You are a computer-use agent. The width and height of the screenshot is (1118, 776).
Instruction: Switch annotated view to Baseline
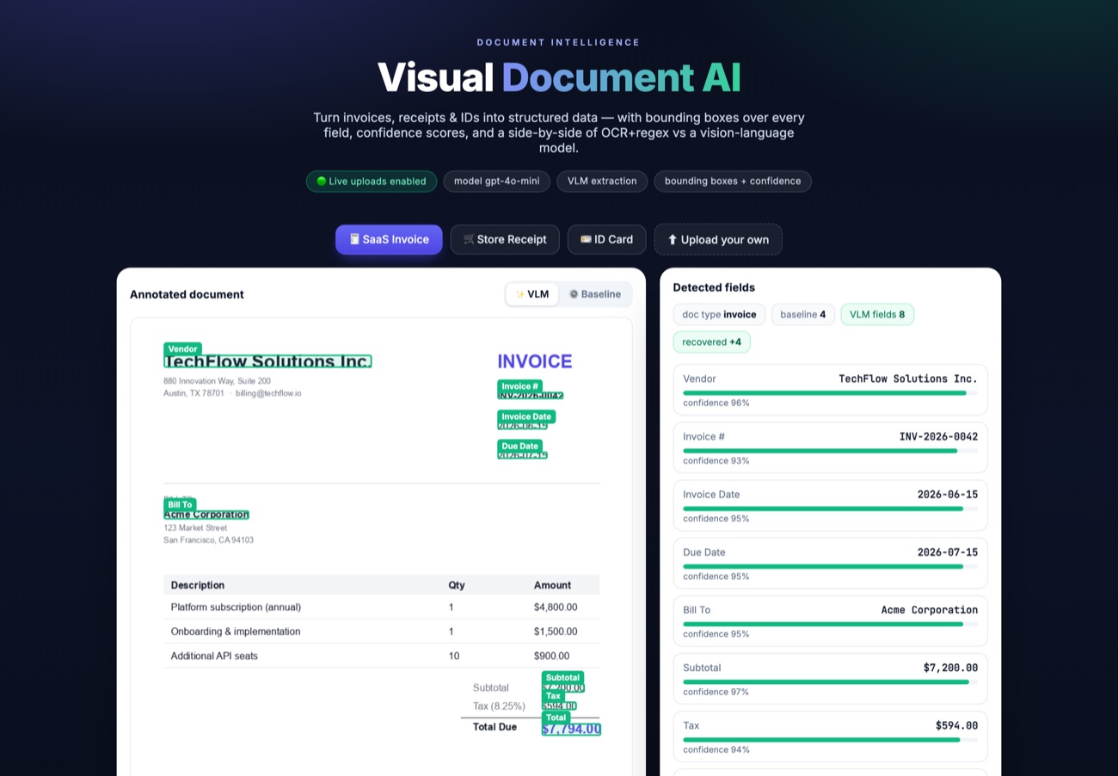coord(595,294)
